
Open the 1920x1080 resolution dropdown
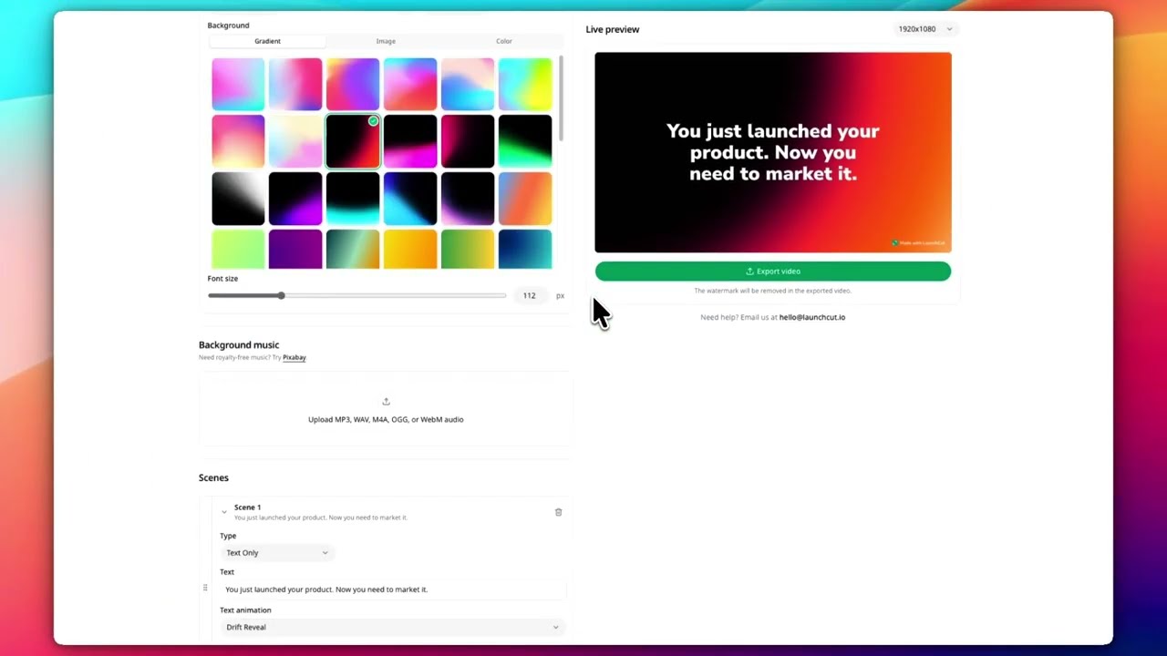pyautogui.click(x=924, y=29)
